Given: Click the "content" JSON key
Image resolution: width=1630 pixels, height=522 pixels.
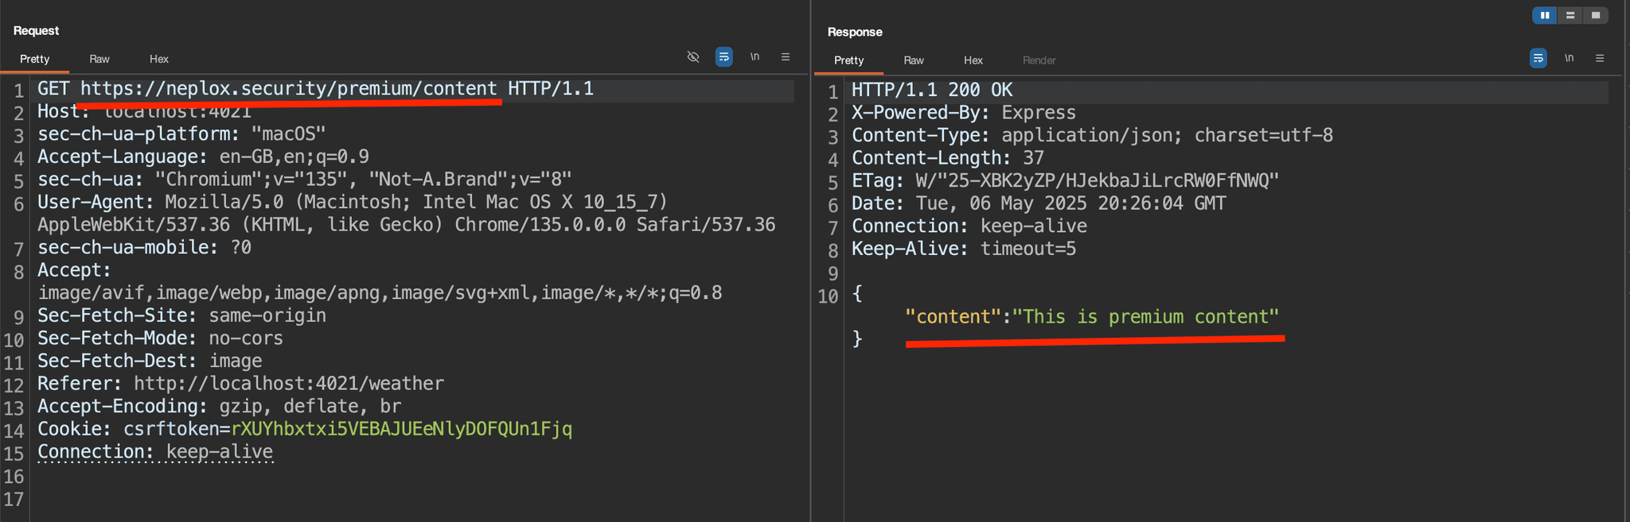Looking at the screenshot, I should pos(953,316).
